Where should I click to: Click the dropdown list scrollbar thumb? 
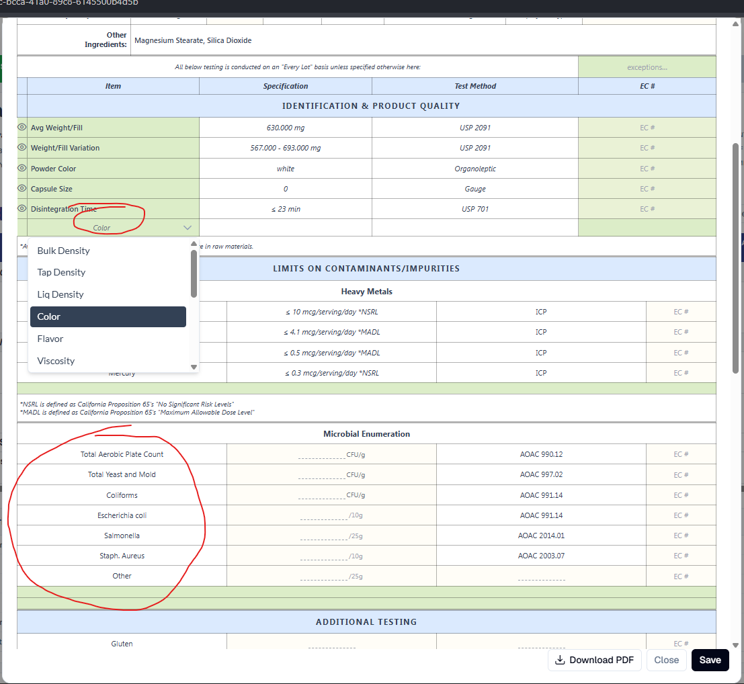pos(194,273)
